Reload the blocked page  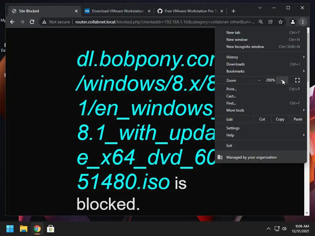coord(32,22)
